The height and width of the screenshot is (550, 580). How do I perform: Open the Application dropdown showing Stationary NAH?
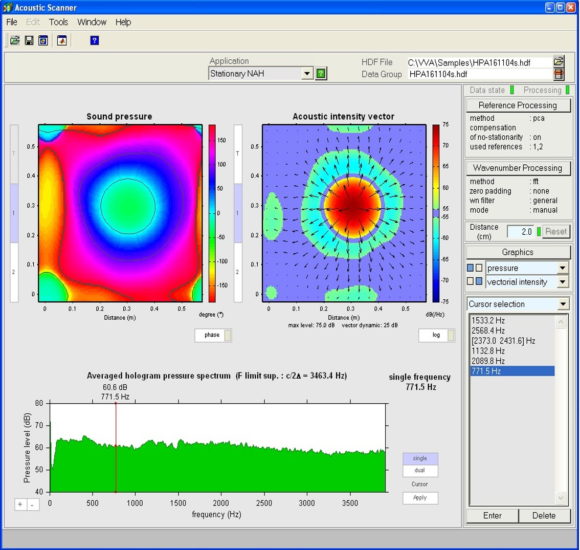tap(307, 73)
